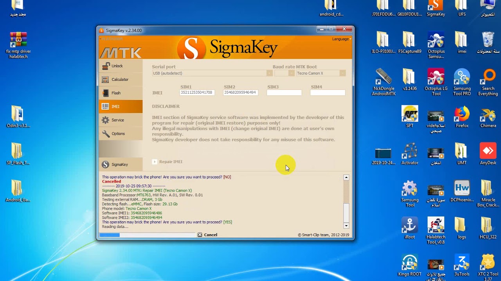Click the SIM2 IMEI input field

241,92
